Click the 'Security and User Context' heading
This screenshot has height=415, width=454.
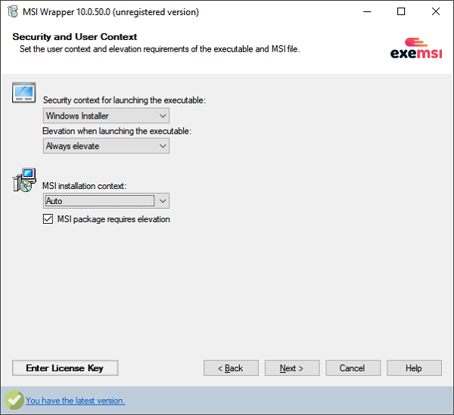click(75, 36)
